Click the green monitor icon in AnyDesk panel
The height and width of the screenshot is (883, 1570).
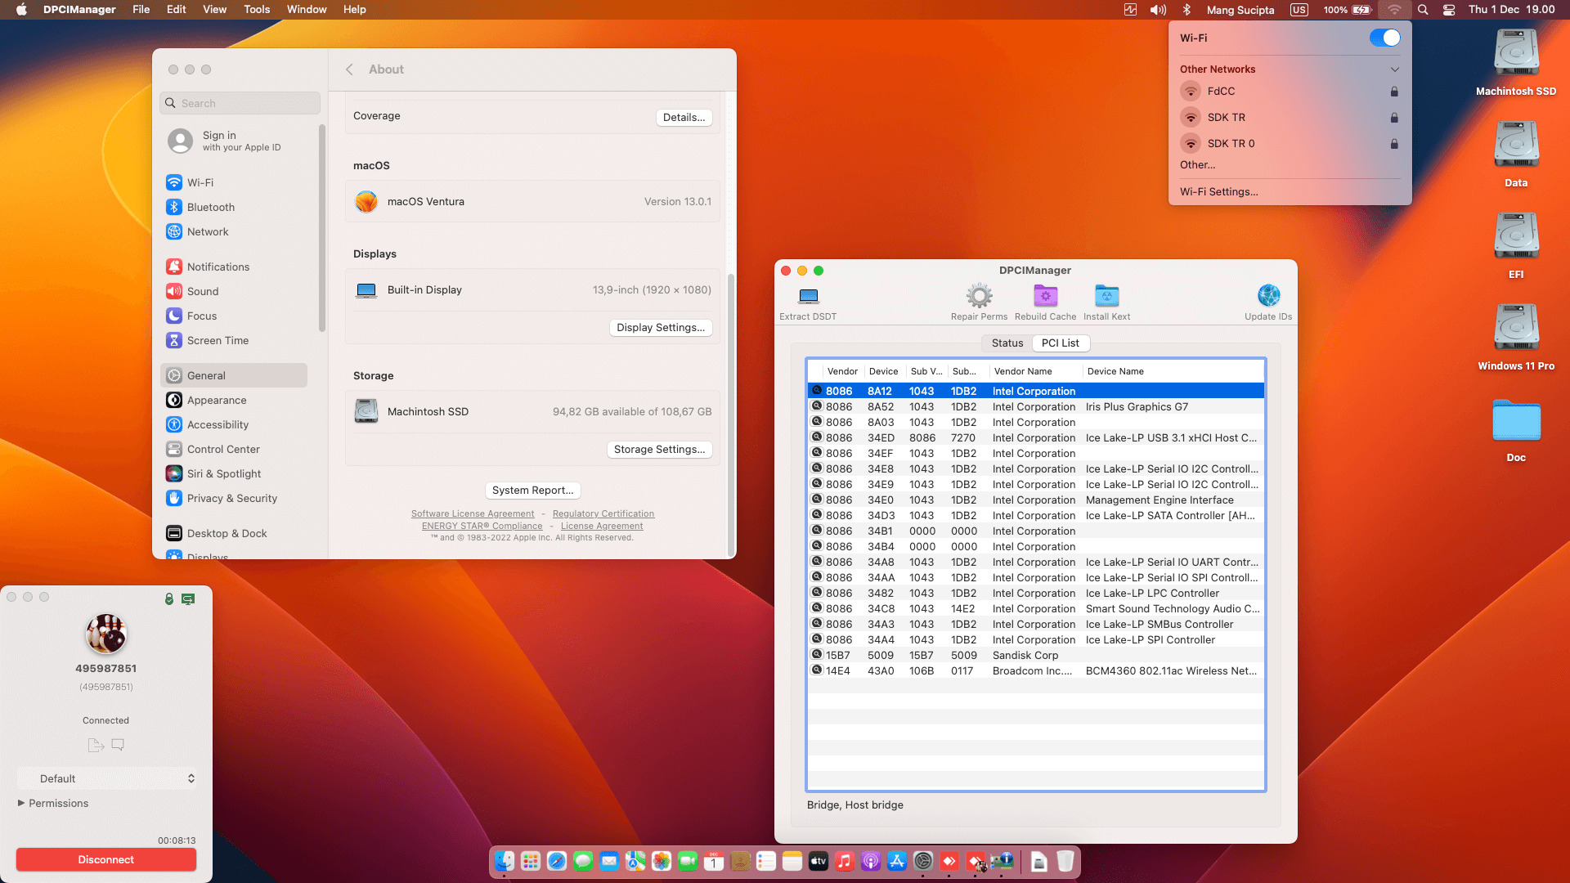point(188,599)
